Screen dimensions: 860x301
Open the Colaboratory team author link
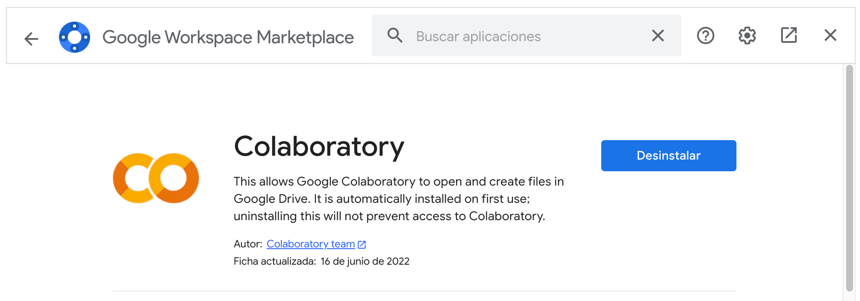click(311, 244)
